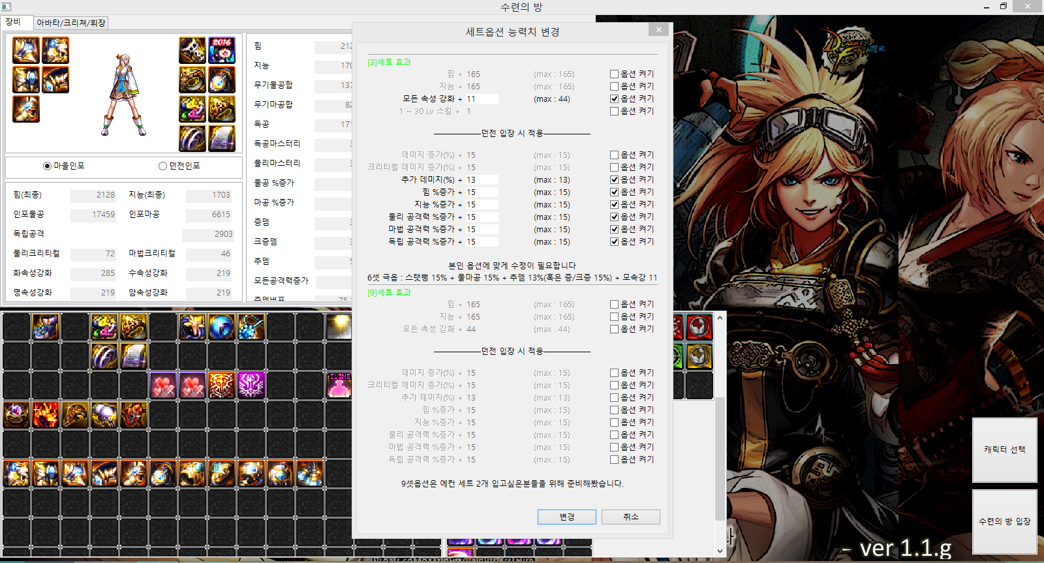The width and height of the screenshot is (1044, 563).
Task: Pick the blue orb item in inventory
Action: [222, 327]
